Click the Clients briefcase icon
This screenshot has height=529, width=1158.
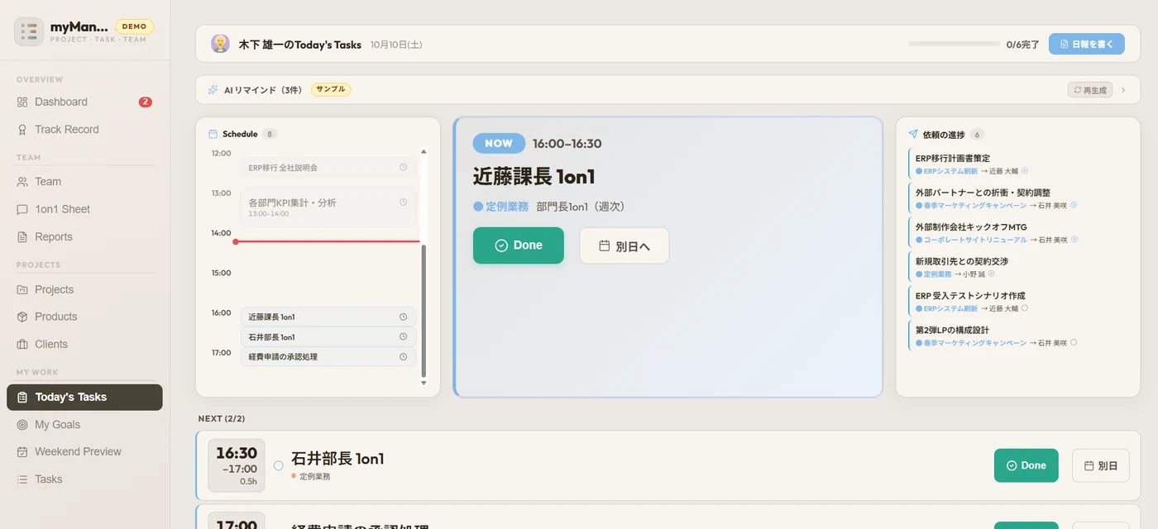(x=22, y=345)
